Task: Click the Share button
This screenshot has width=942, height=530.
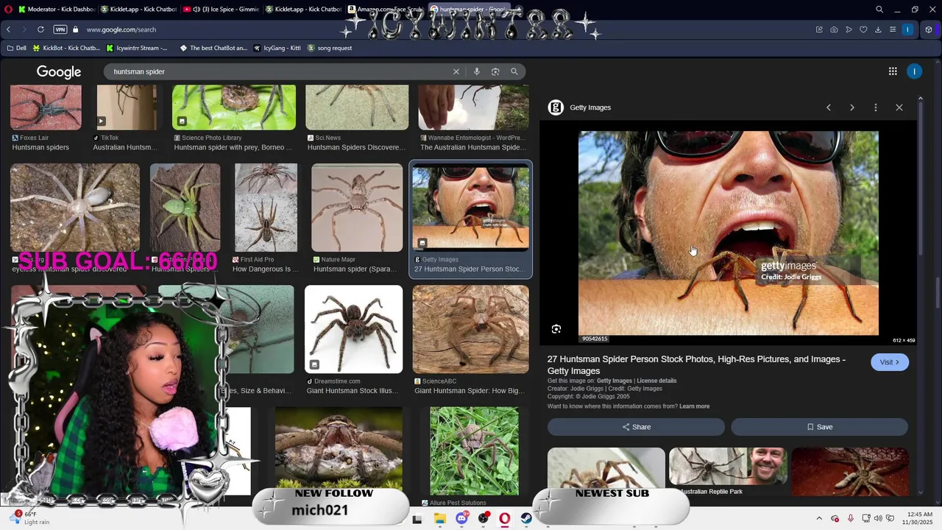Action: [636, 427]
